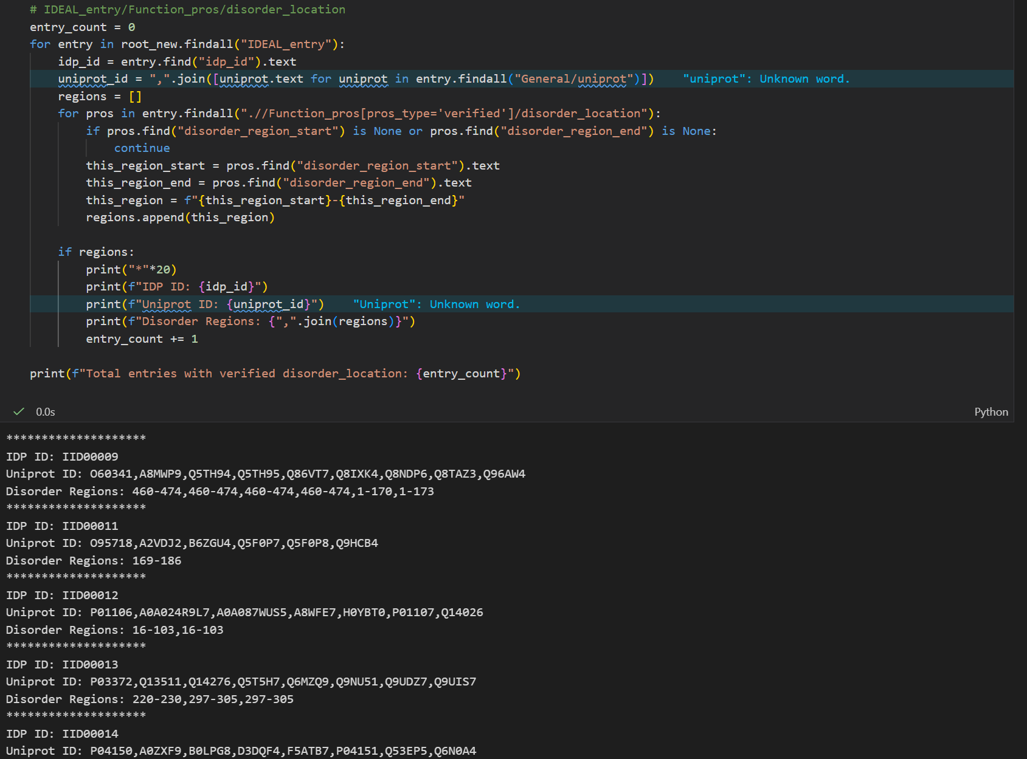Click output "Disorder Regions: 220-230" line
This screenshot has width=1027, height=759.
point(150,699)
